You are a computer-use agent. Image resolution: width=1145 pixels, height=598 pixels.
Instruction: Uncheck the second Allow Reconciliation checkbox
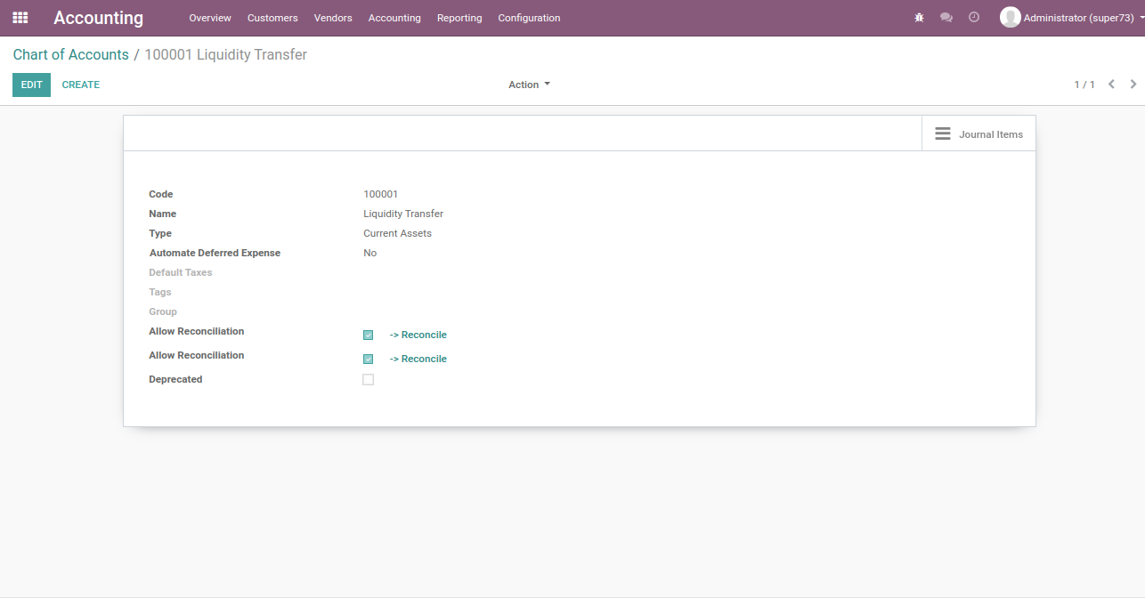click(x=368, y=359)
